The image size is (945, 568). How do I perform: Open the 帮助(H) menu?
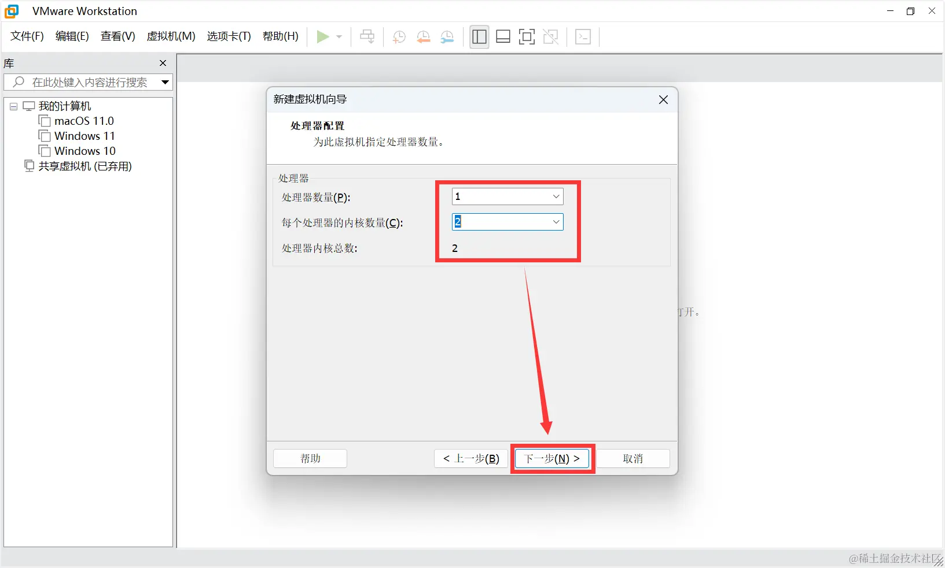tap(281, 36)
